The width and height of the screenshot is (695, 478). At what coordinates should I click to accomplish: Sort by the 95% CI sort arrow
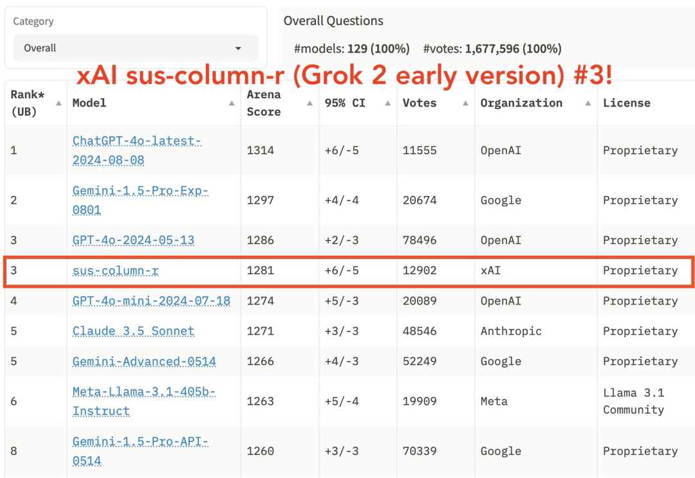[387, 103]
